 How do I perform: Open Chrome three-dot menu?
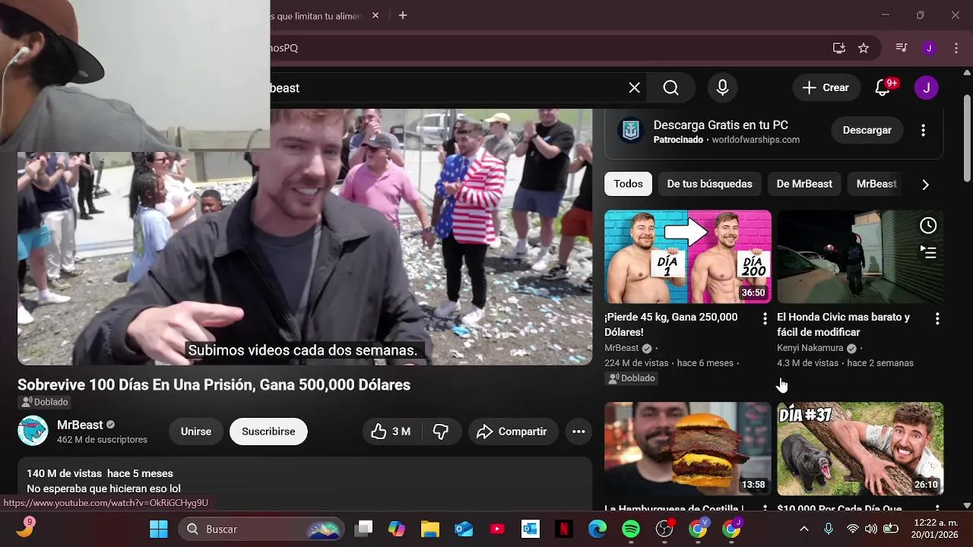pos(955,48)
